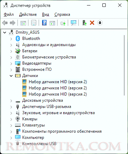Select the Контроллеры USB row
Screen dimensions: 128x154
point(39,143)
